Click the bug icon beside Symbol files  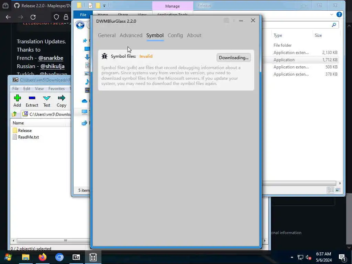(104, 56)
